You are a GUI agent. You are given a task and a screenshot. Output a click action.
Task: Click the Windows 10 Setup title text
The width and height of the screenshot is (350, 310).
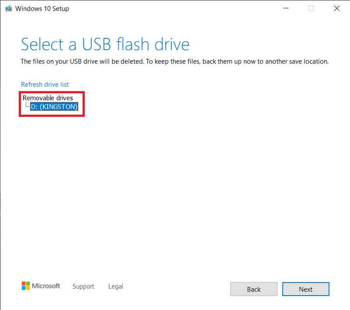pos(42,8)
